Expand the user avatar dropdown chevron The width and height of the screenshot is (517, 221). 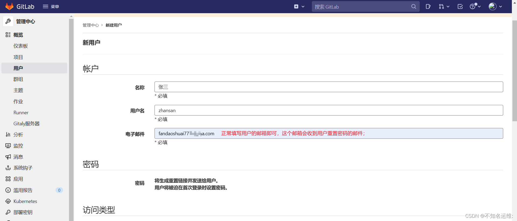click(x=501, y=6)
